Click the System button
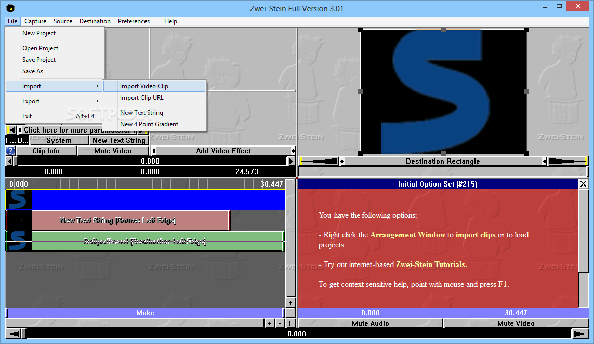Screen dimensions: 594x344 click(59, 140)
